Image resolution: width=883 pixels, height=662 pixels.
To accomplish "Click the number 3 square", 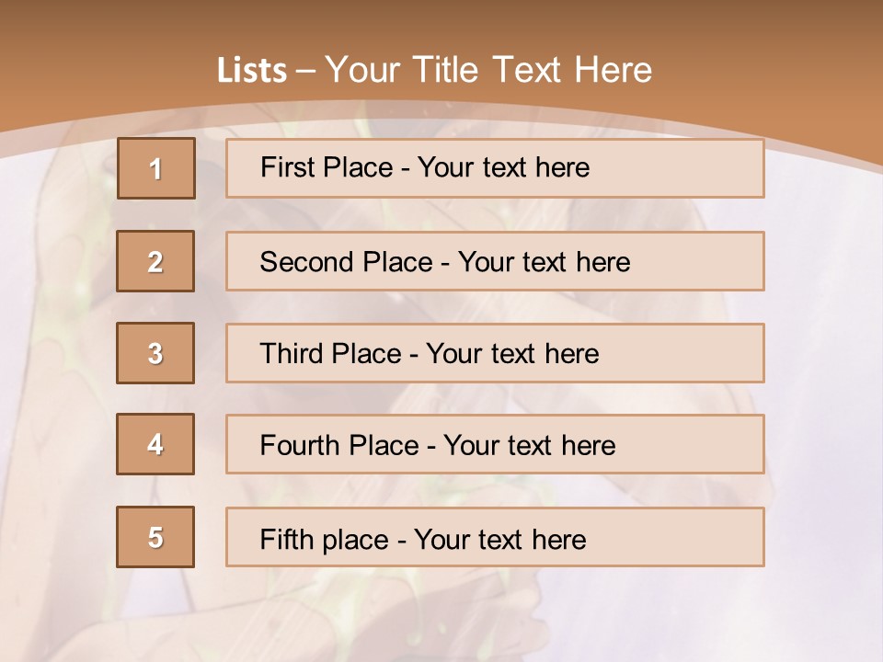I will 155,353.
